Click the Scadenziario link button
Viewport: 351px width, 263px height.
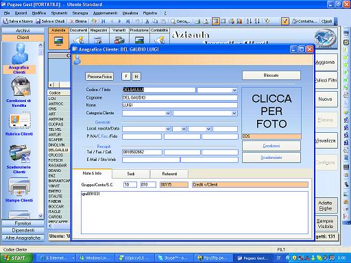(x=271, y=158)
